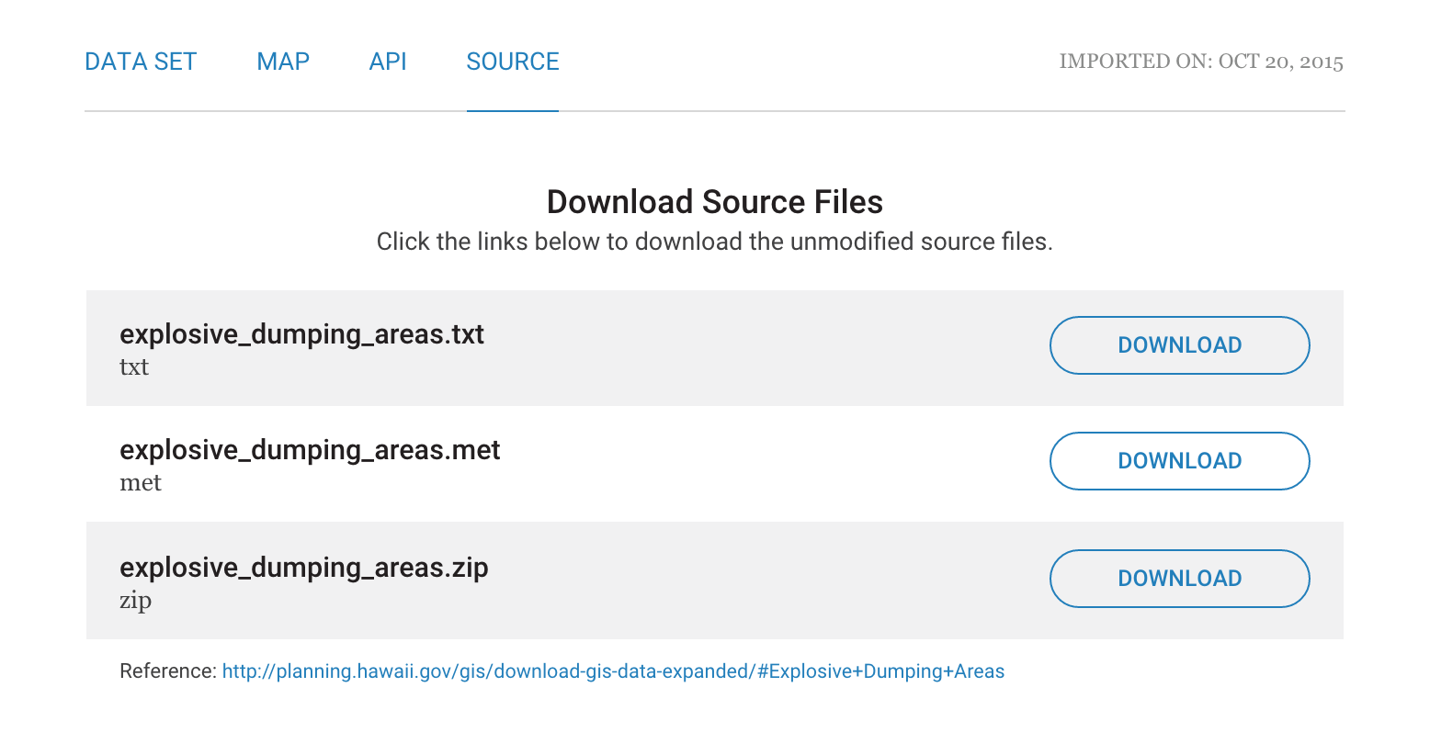Open the DATA SET tab
The width and height of the screenshot is (1430, 755).
coord(141,62)
